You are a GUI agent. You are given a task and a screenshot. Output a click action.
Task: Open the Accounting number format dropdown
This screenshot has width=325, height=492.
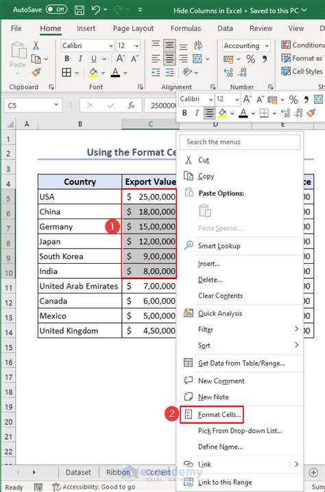(x=267, y=46)
